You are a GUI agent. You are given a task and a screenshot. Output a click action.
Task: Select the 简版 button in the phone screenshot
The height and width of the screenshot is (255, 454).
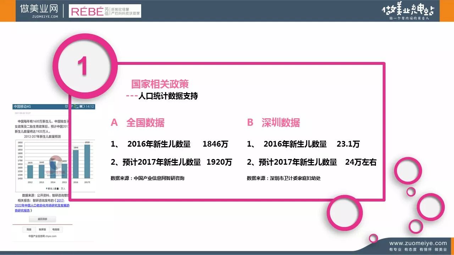click(x=29, y=229)
